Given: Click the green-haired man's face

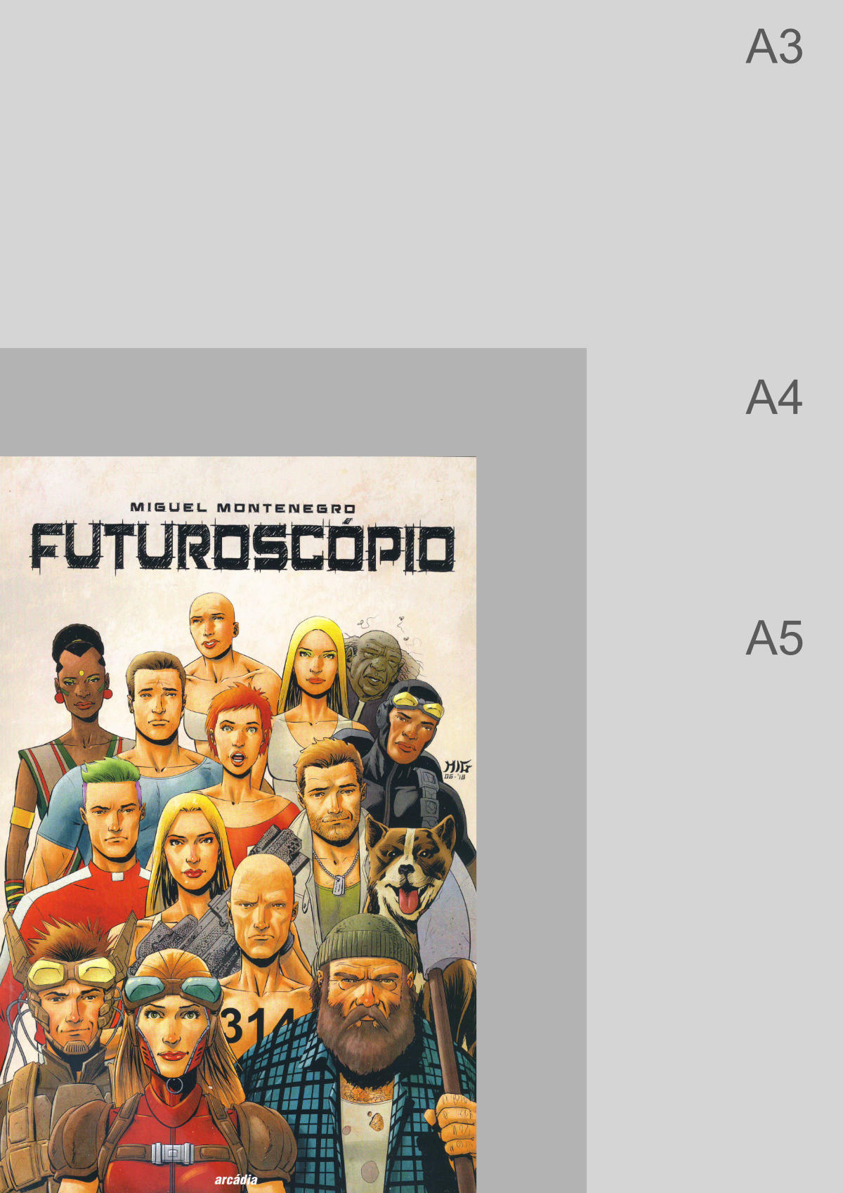Looking at the screenshot, I should pos(114,815).
